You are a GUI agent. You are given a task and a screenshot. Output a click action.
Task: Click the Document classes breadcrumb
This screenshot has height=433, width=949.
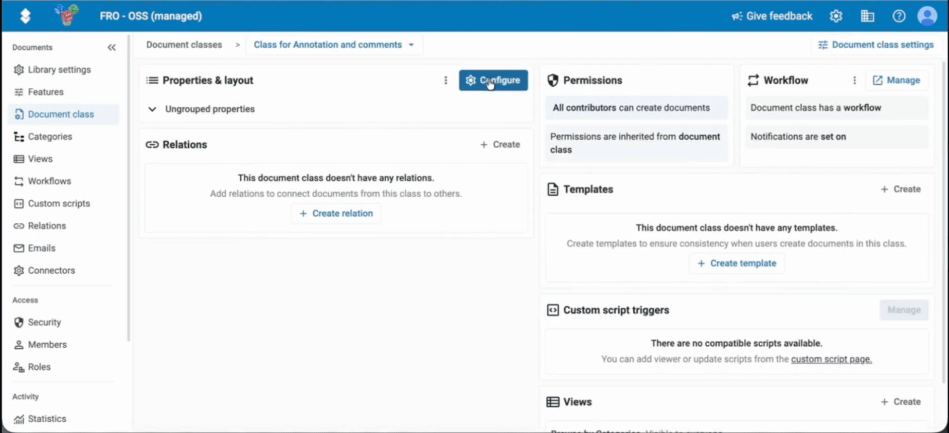(184, 45)
